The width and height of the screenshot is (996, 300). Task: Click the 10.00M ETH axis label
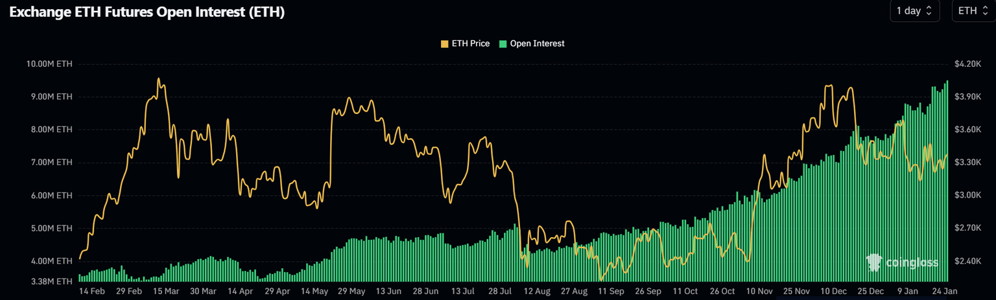tap(49, 63)
